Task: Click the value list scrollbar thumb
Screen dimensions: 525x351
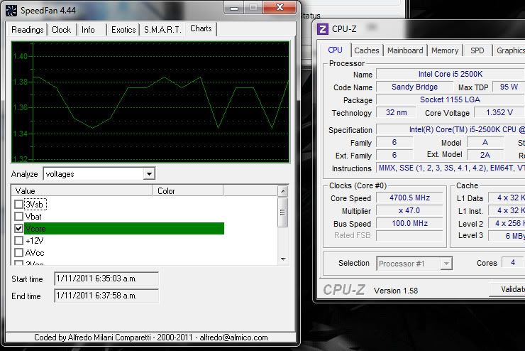Action: [283, 212]
